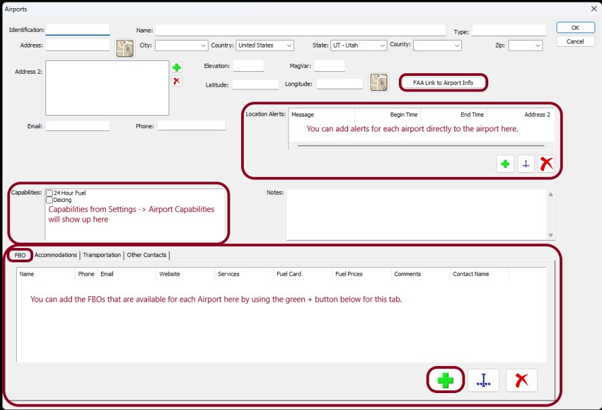The height and width of the screenshot is (410, 602).
Task: Open the City dropdown list
Action: coord(181,45)
